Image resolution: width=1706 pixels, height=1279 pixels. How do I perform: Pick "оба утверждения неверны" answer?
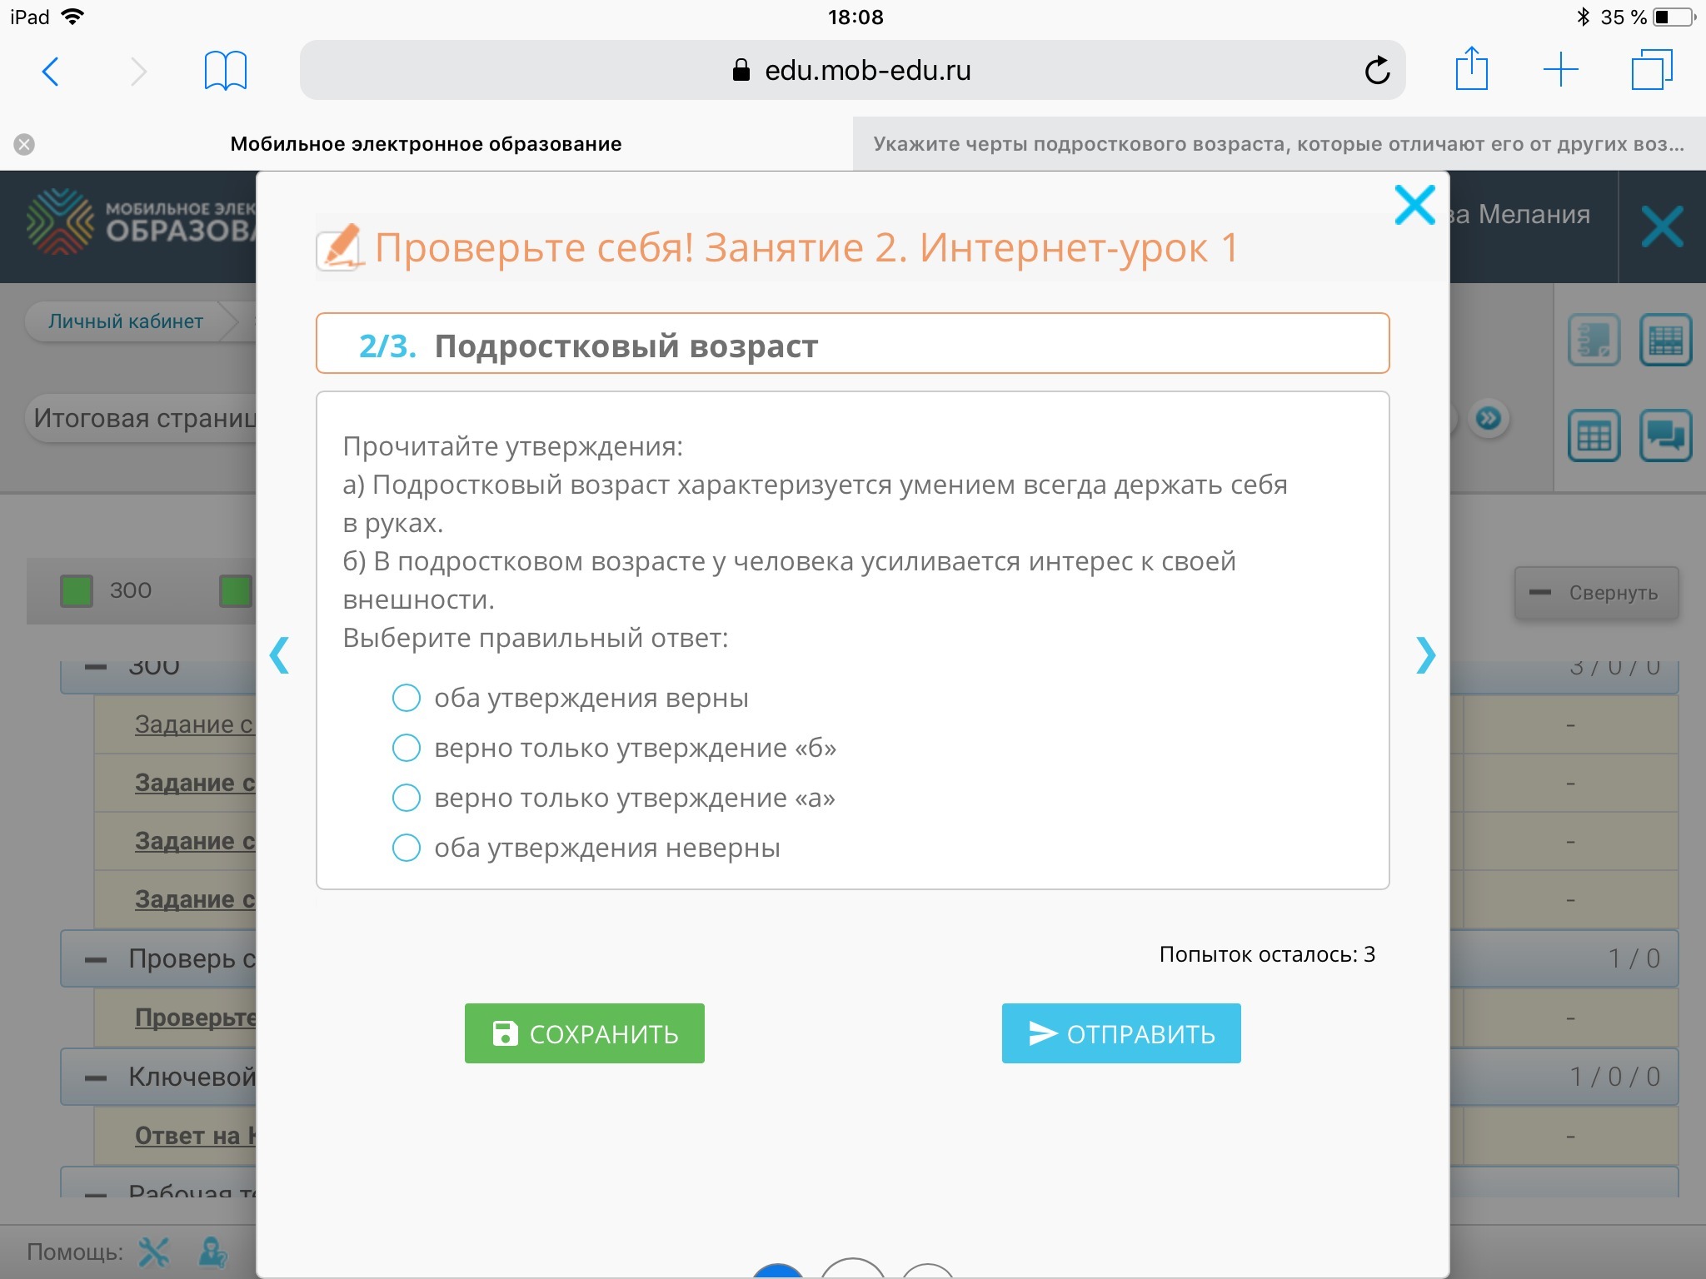tap(407, 848)
